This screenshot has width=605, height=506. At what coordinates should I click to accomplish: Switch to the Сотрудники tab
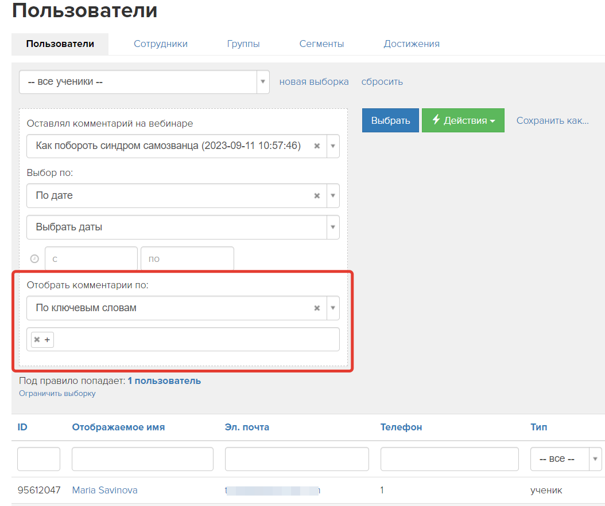pos(160,43)
